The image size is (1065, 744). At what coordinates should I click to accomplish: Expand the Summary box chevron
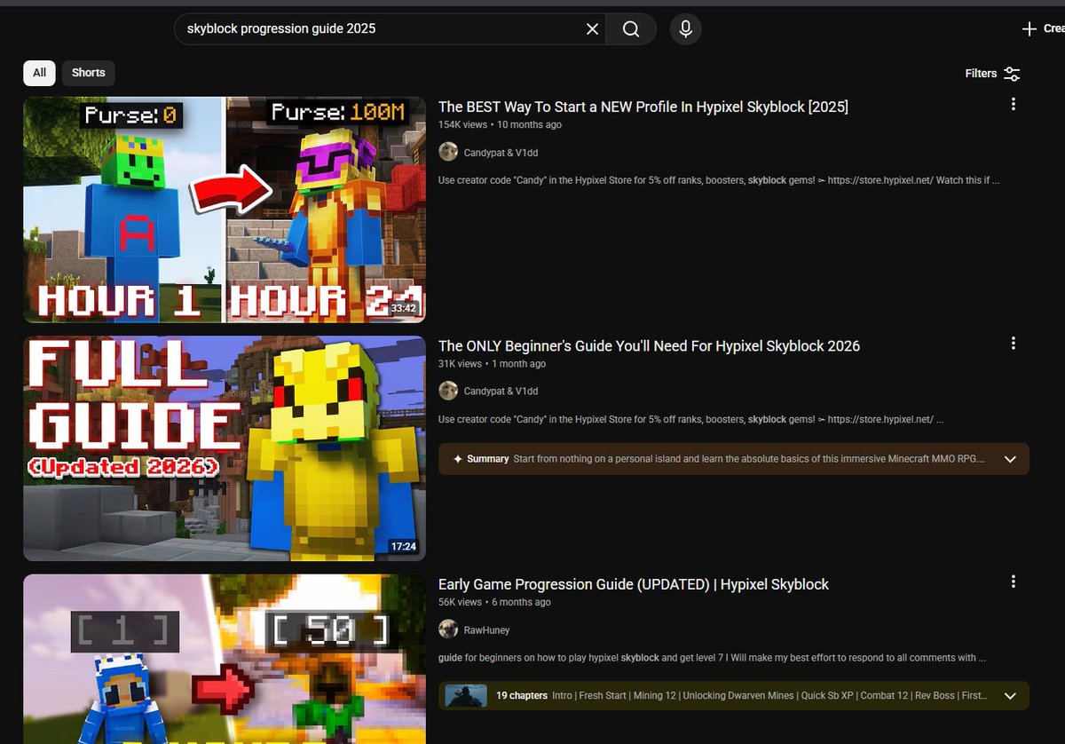coord(1010,459)
